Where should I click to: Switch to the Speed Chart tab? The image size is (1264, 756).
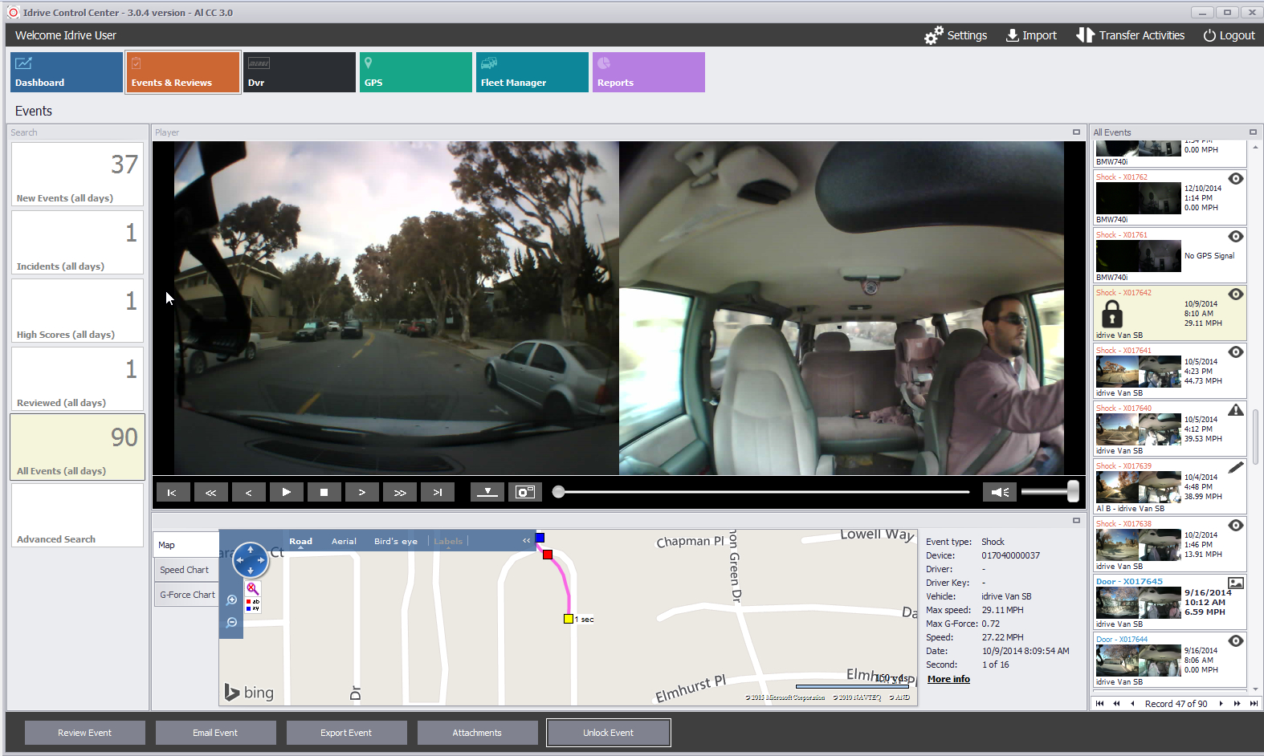pyautogui.click(x=185, y=570)
